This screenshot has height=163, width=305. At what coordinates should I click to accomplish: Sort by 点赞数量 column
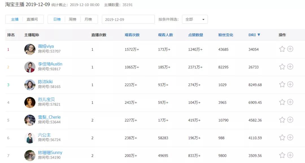195,35
